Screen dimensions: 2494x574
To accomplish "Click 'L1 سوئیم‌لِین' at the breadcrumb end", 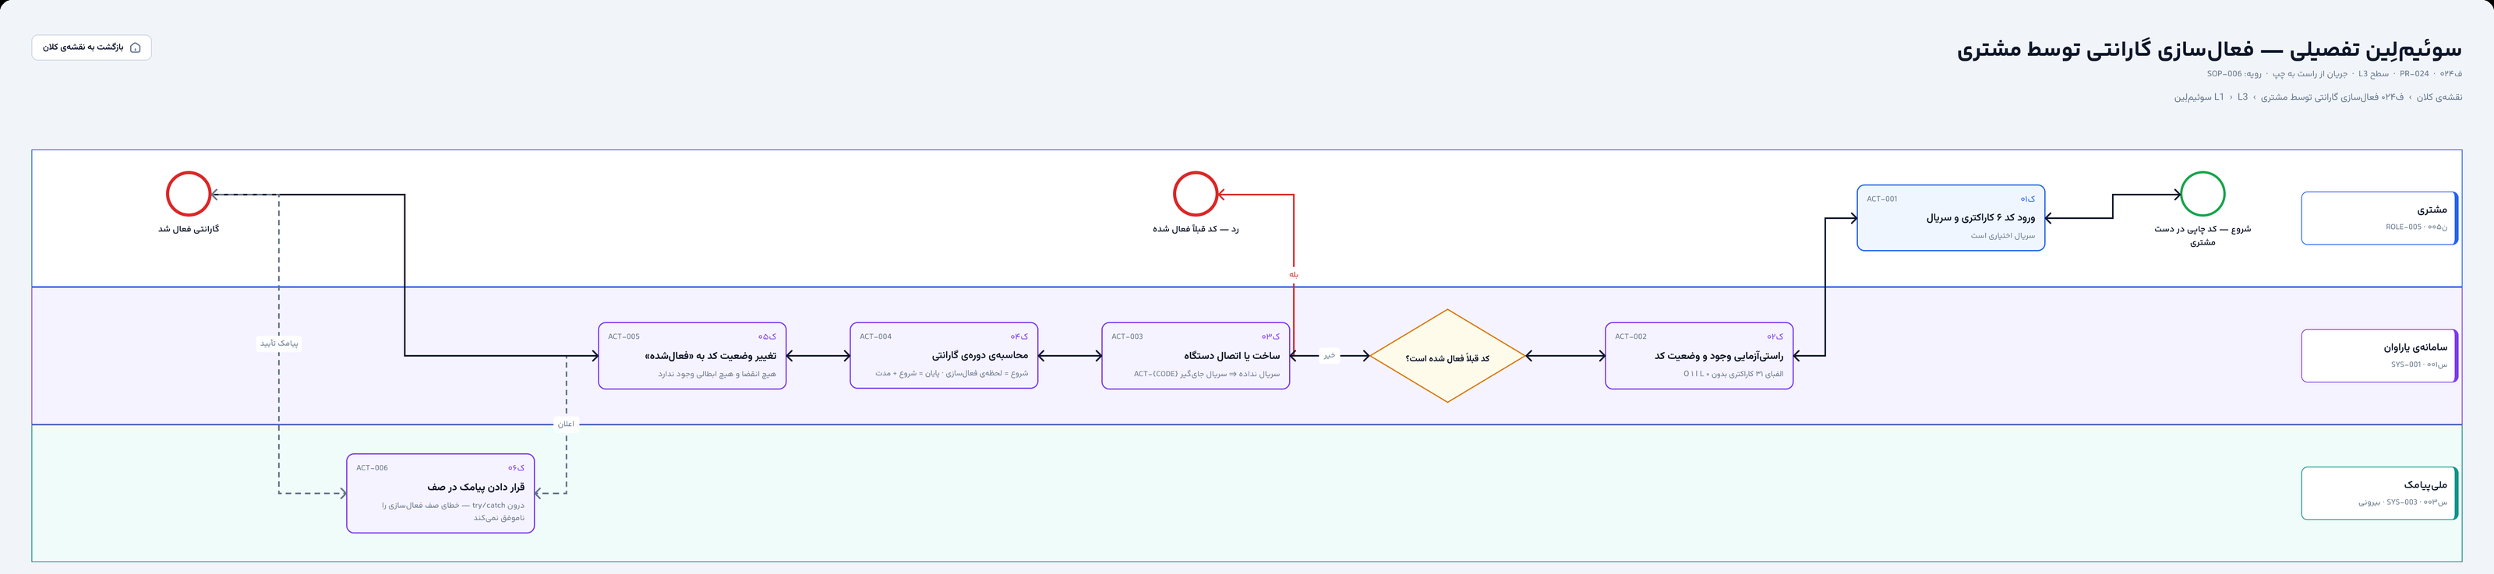I will [x=2199, y=97].
